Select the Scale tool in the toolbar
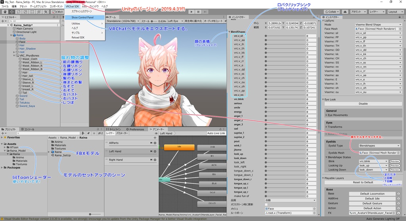Image resolution: width=406 pixels, height=221 pixels. [x=25, y=12]
